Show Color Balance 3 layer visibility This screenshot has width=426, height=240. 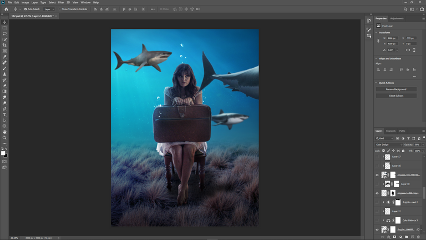coord(377,221)
